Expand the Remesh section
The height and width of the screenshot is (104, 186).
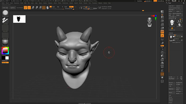171,101
